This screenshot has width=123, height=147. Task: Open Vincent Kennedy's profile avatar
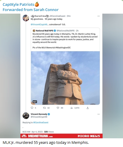[x=26, y=116]
